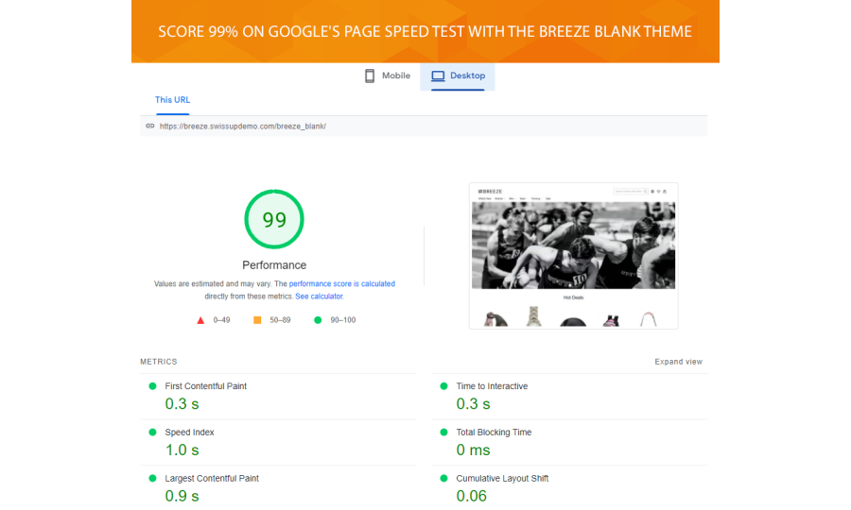Click the 0.06 layout shift value

(471, 496)
